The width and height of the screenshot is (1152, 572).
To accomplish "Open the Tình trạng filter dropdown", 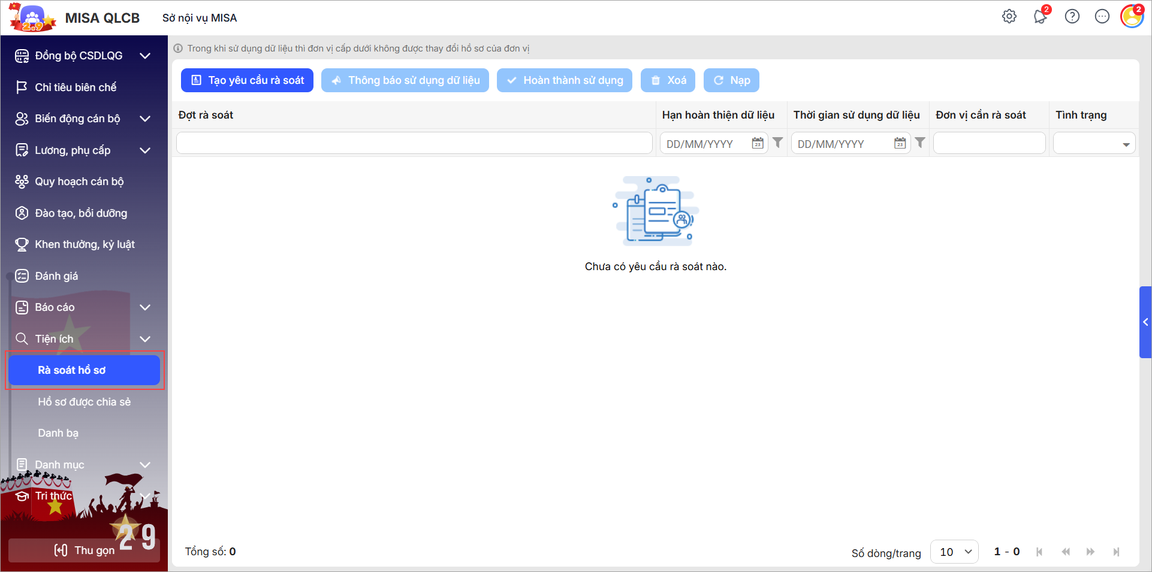I will (x=1126, y=144).
